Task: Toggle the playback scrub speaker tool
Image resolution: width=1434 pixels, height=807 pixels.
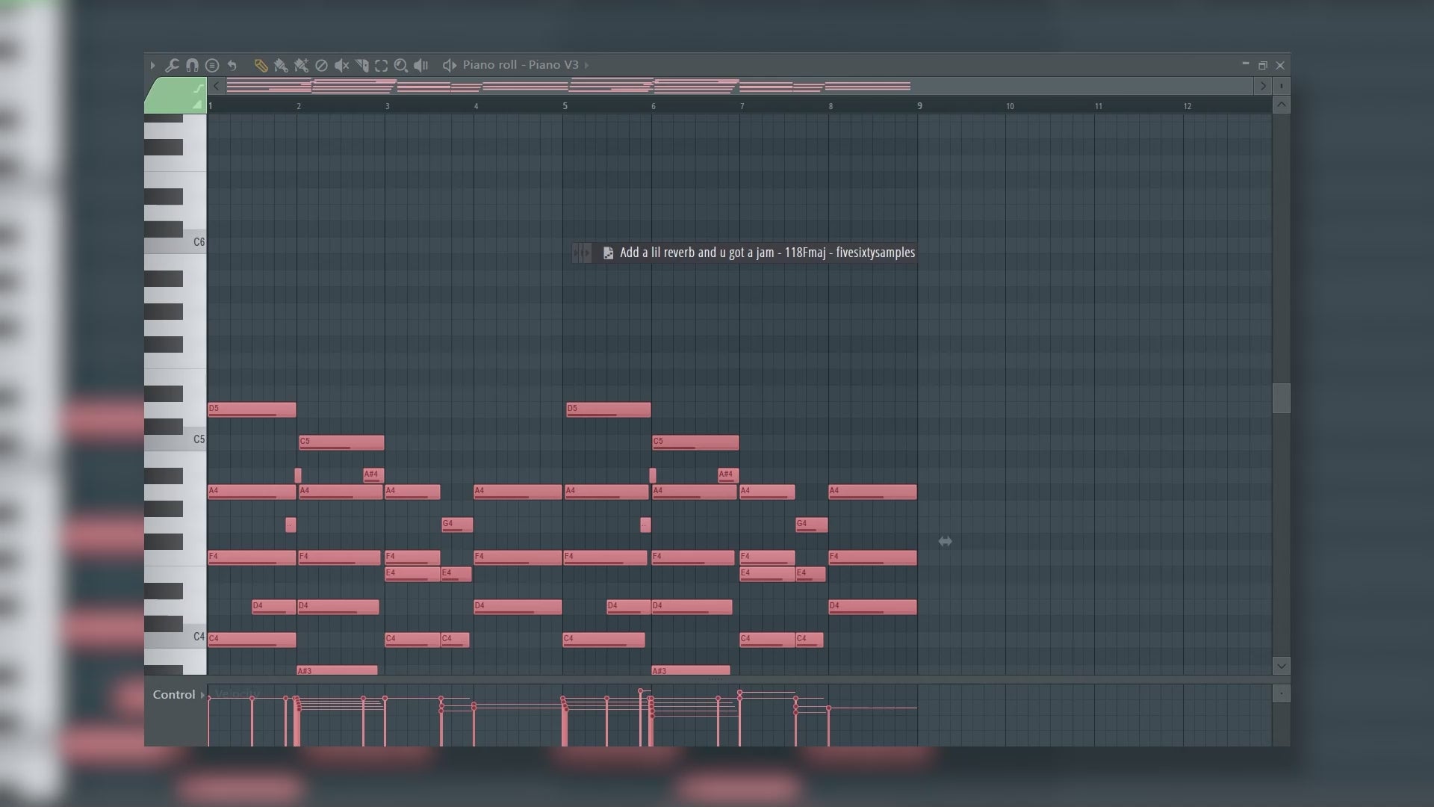Action: click(421, 65)
